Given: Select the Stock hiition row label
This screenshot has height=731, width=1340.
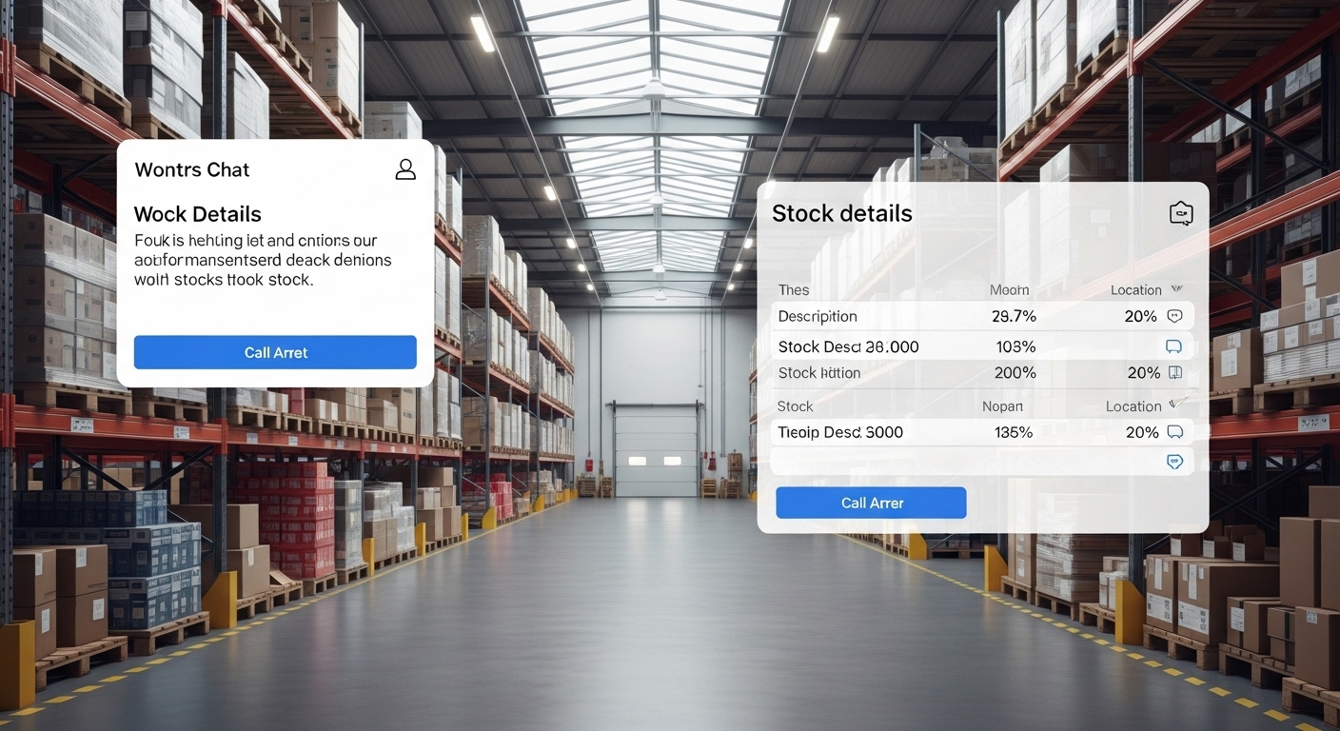Looking at the screenshot, I should [x=819, y=372].
